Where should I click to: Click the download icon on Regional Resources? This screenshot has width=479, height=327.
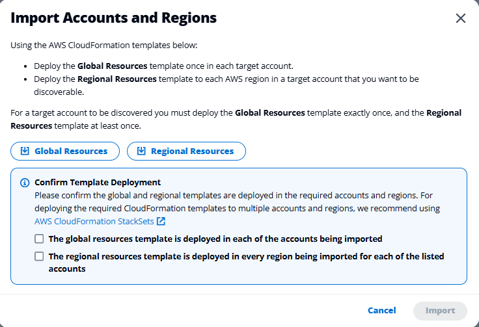coord(141,151)
